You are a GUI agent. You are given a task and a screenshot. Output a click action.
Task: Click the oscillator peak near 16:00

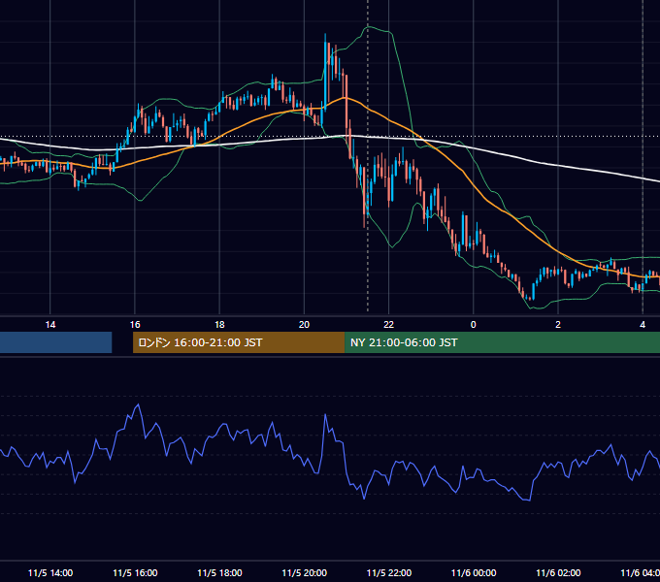(138, 404)
